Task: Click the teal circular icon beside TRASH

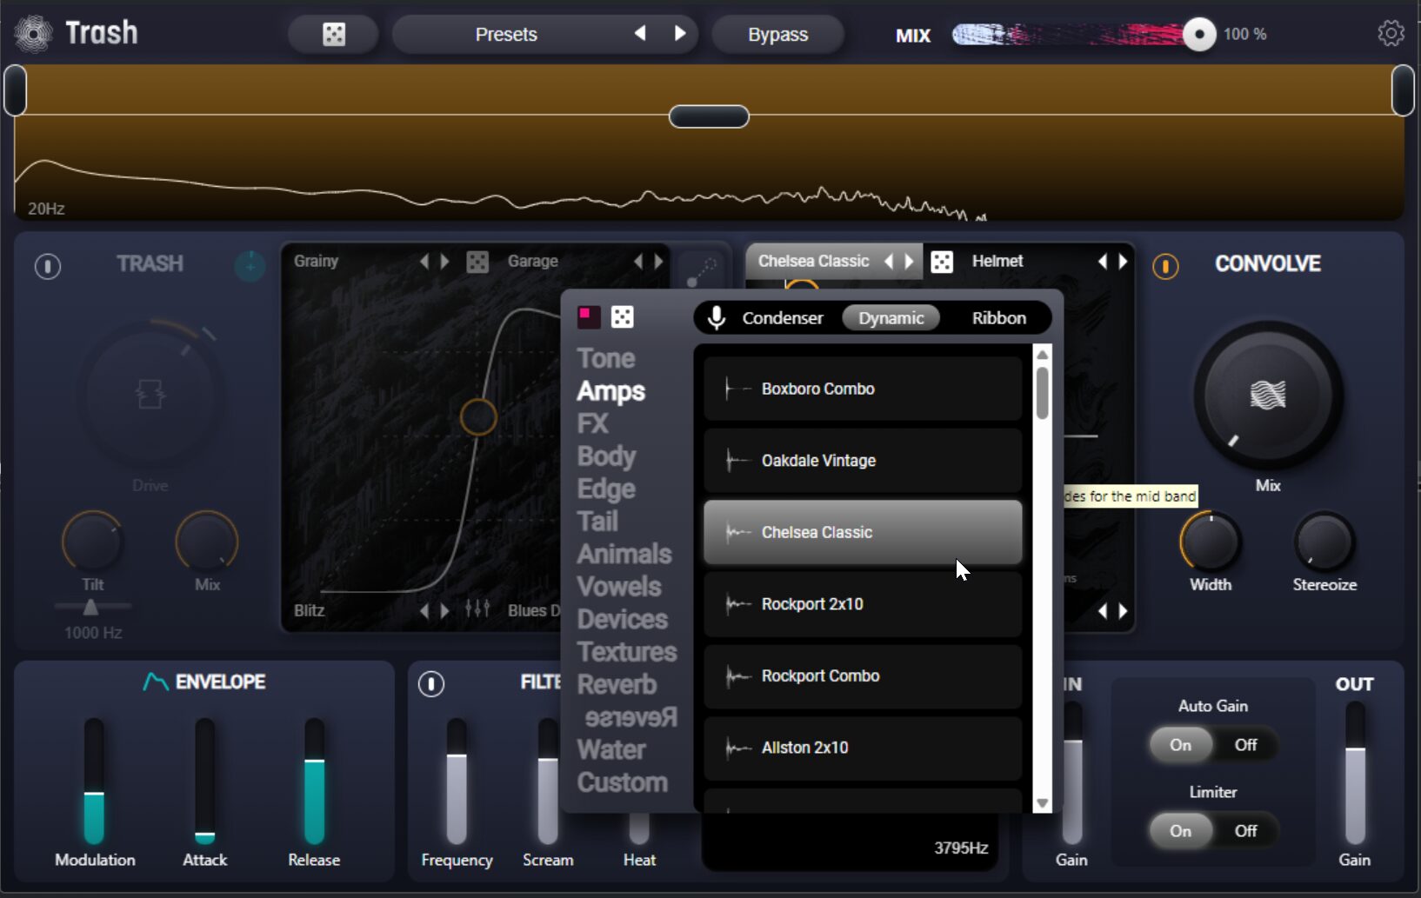Action: tap(250, 265)
